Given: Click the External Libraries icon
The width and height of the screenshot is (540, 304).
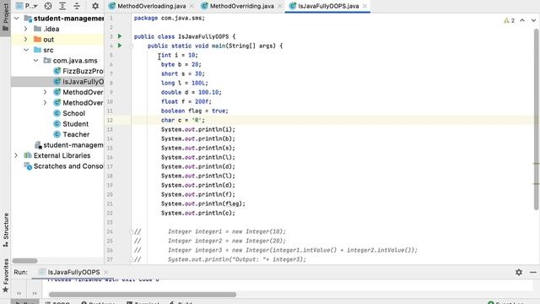Looking at the screenshot, I should tap(28, 155).
